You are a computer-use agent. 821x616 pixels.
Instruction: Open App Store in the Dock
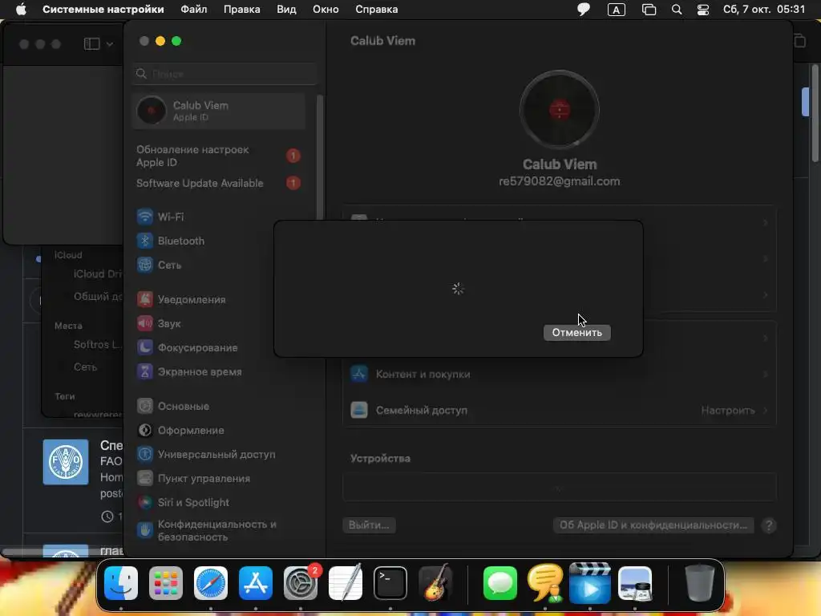click(x=256, y=583)
